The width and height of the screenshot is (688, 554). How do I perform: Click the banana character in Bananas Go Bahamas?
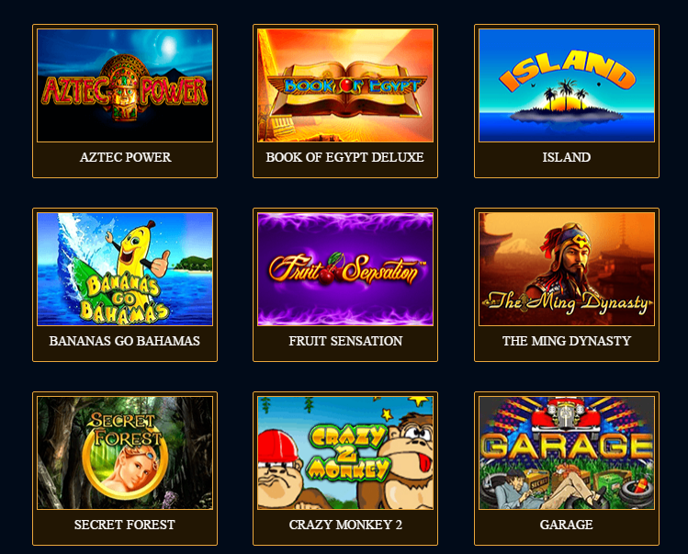[x=138, y=250]
